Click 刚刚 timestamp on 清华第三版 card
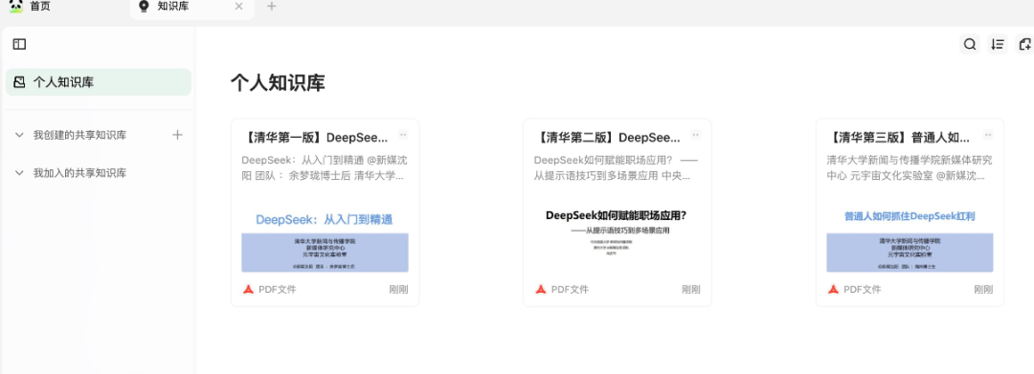 pyautogui.click(x=984, y=289)
